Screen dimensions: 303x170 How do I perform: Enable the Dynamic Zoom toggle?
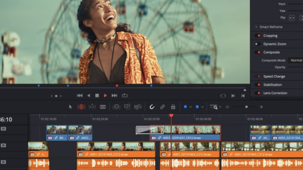(257, 44)
